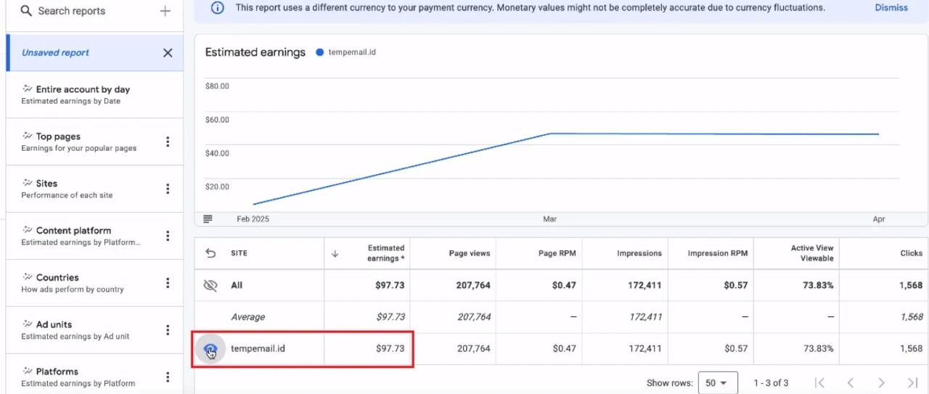Open three-dot menu for Content platform

coord(168,236)
